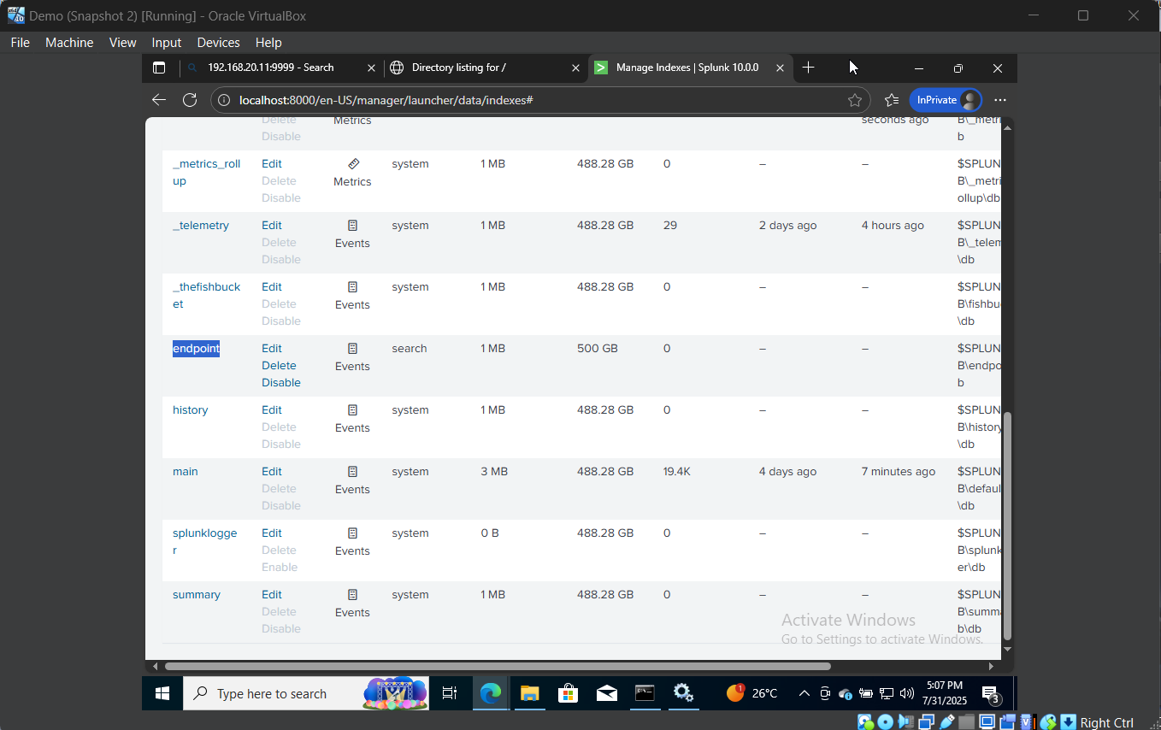Open the tab actions grid icon menu
The width and height of the screenshot is (1161, 730).
[159, 68]
